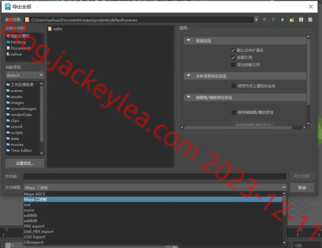Expand the path 查找范围 dropdown arrow

(256, 20)
